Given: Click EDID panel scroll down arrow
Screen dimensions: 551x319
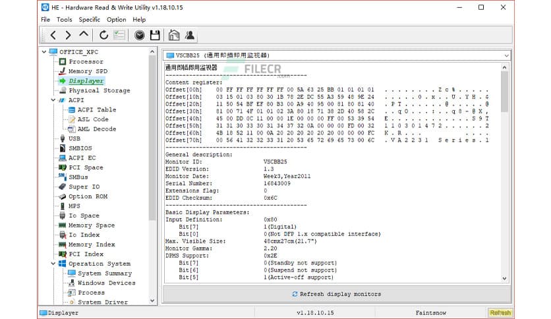Looking at the screenshot, I should [x=505, y=279].
